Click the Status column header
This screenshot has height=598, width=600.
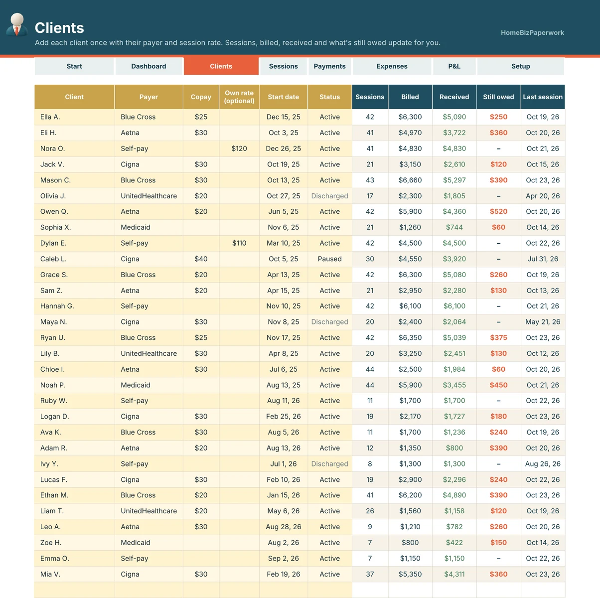pyautogui.click(x=329, y=97)
